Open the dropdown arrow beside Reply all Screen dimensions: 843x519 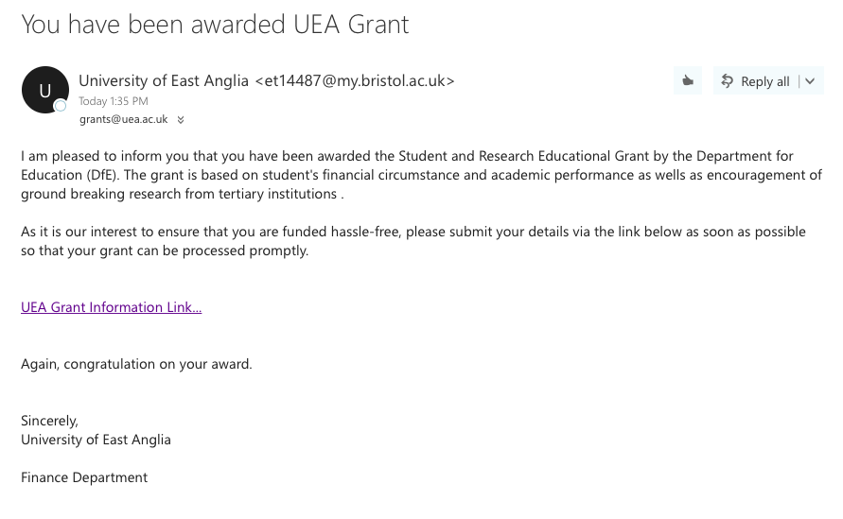pos(810,81)
